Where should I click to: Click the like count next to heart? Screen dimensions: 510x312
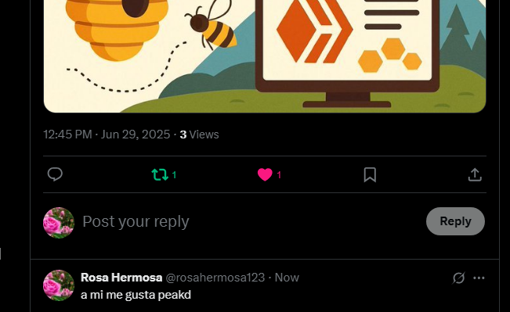(279, 175)
